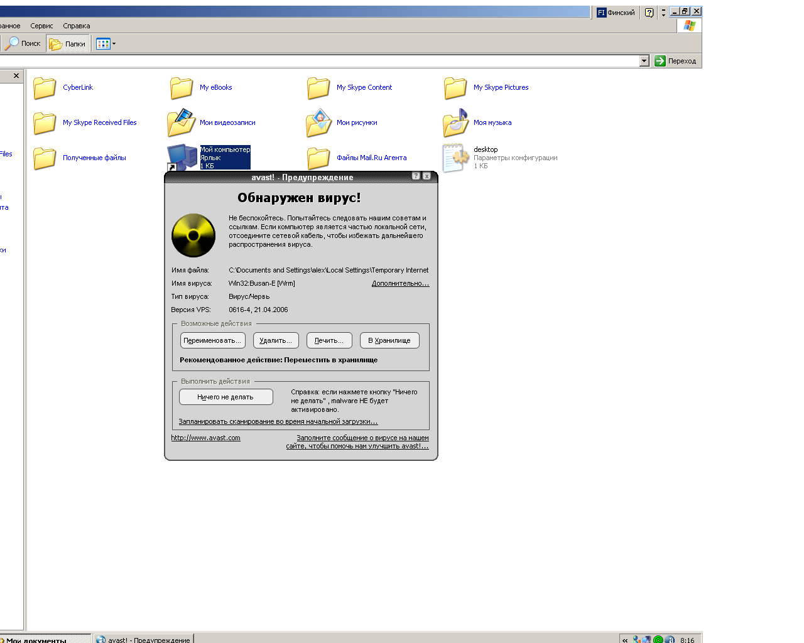The height and width of the screenshot is (643, 804).
Task: Open the Сервис menu
Action: tap(41, 26)
